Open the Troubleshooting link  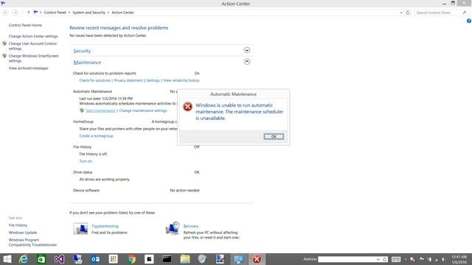[105, 226]
